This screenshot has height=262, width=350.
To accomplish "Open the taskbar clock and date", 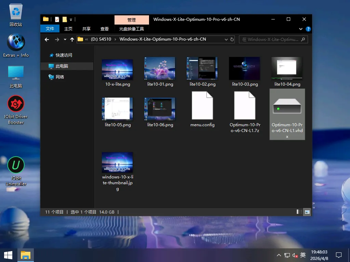I will 319,255.
